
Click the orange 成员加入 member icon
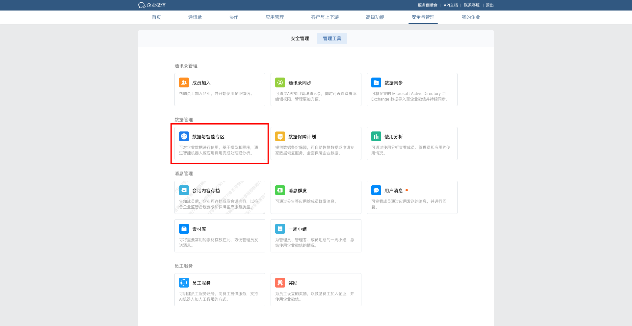[x=184, y=82]
